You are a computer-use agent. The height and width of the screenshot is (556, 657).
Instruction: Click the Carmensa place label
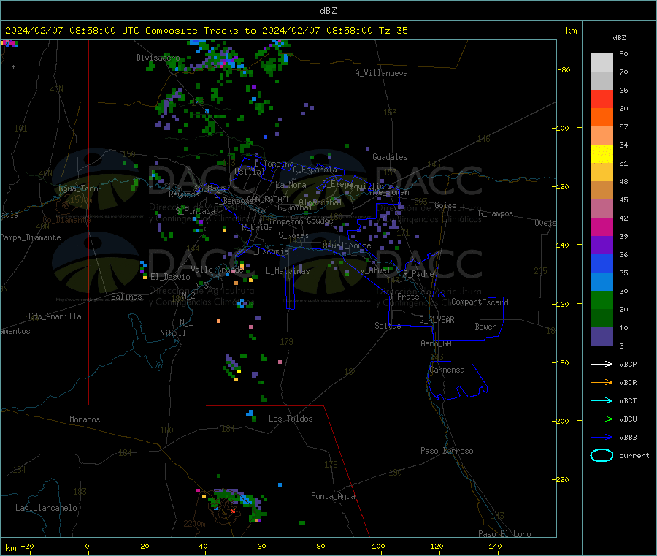click(447, 370)
